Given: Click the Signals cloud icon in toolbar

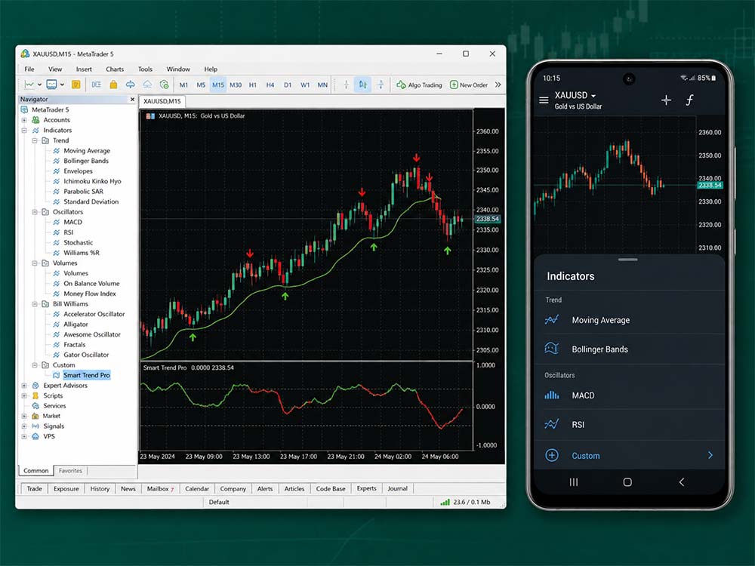Looking at the screenshot, I should click(130, 85).
